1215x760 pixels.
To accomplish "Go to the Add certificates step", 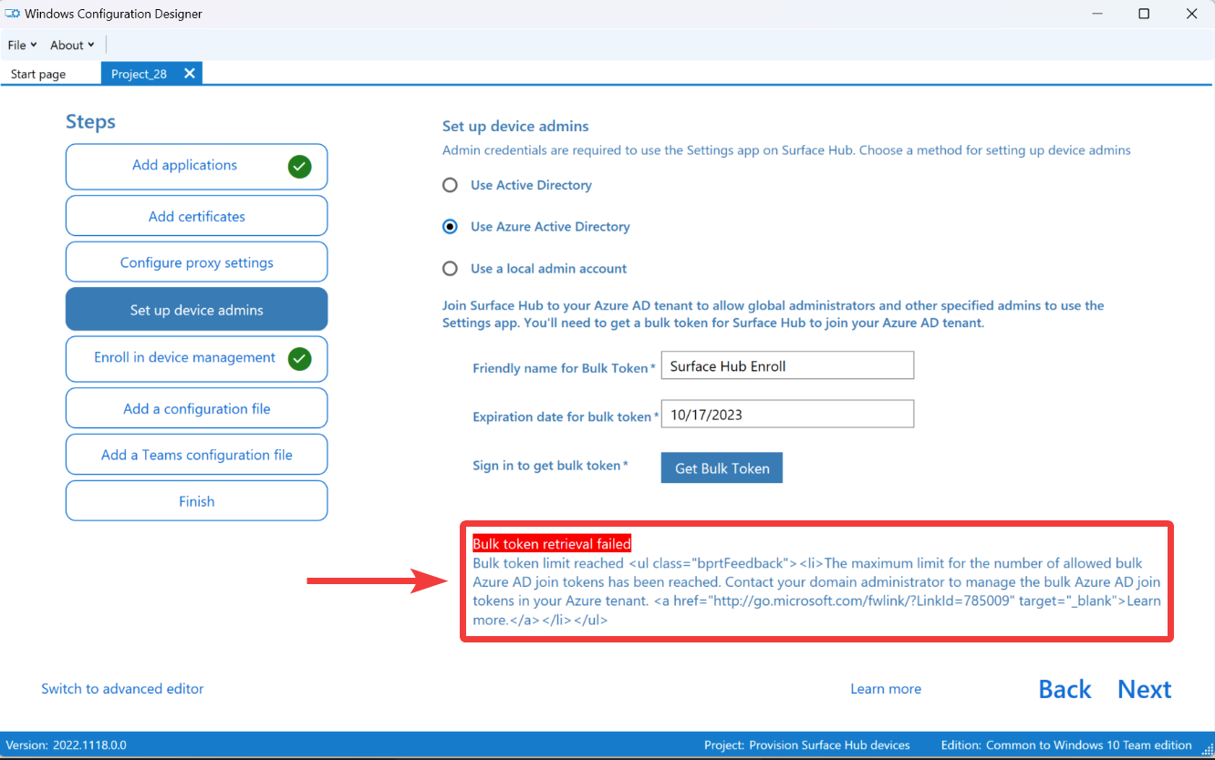I will (x=196, y=217).
